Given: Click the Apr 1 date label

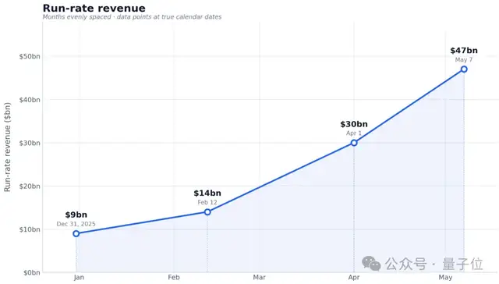Looking at the screenshot, I should 354,133.
